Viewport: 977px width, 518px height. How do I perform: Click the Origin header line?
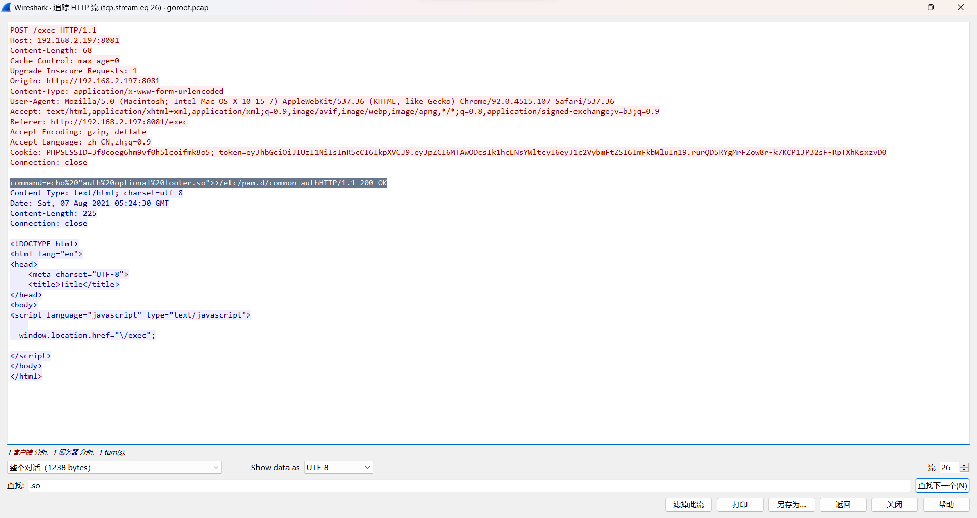[x=85, y=81]
